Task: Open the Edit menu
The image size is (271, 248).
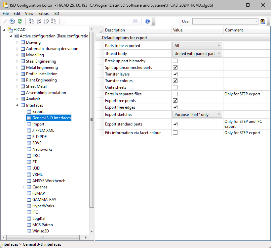Action: pos(17,14)
